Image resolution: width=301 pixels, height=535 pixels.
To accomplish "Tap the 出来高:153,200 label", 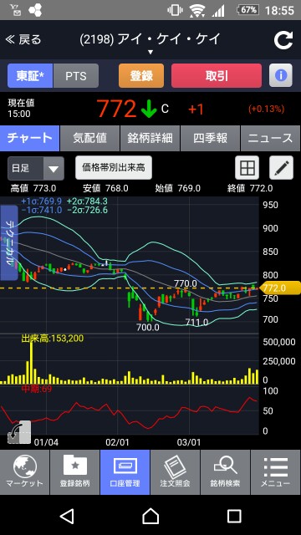I will (52, 338).
